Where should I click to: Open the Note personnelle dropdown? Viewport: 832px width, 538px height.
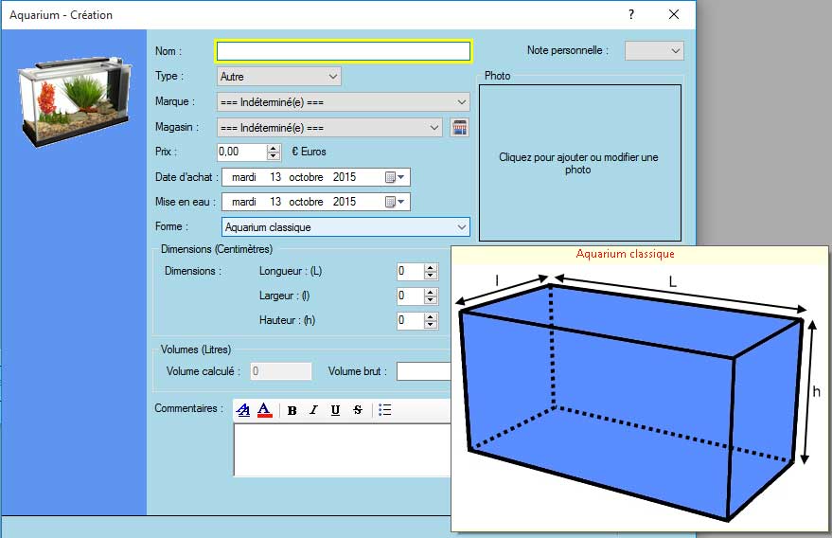(x=675, y=51)
